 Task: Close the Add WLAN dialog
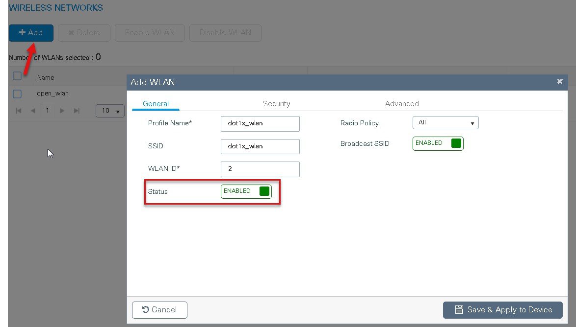coord(559,81)
